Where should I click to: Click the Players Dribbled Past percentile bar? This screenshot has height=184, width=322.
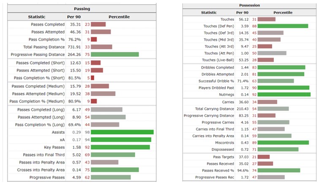(284, 88)
